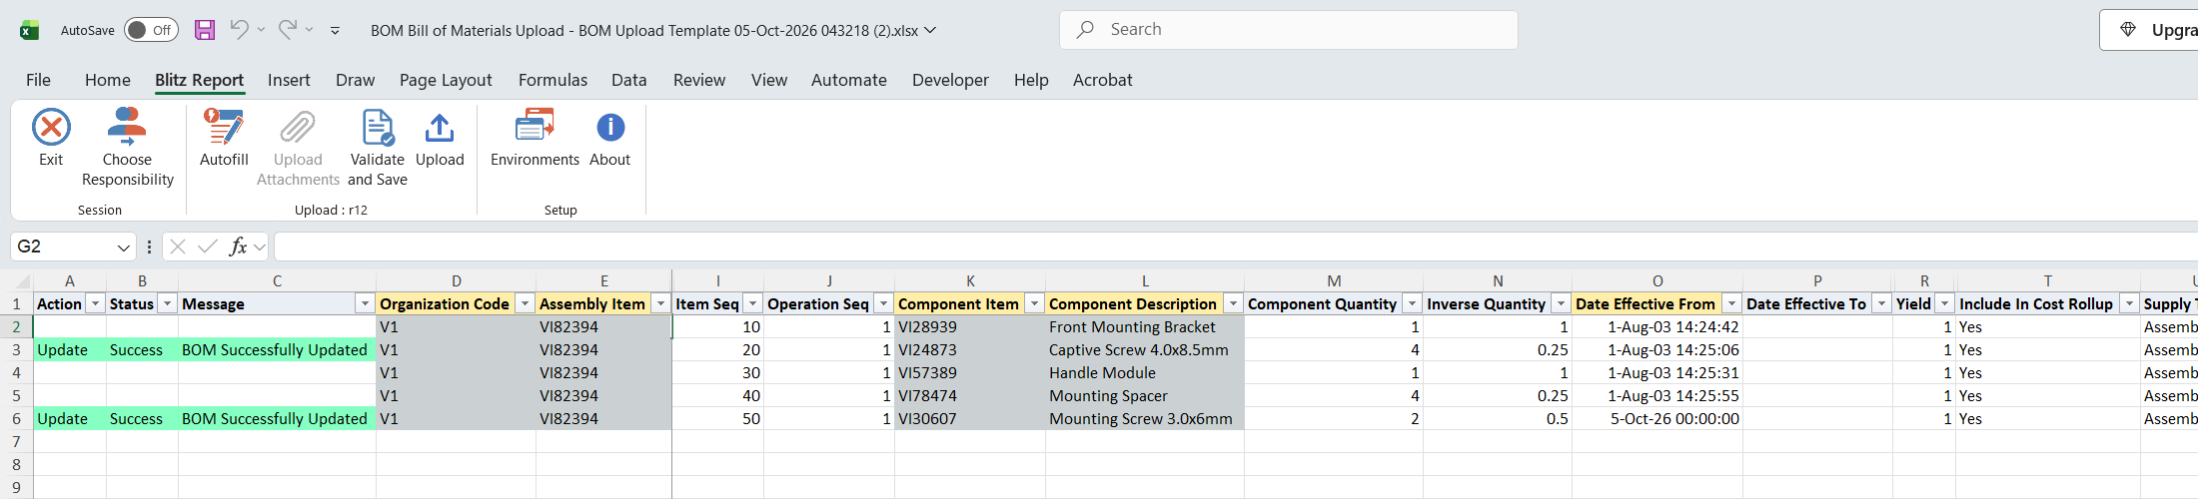Image resolution: width=2198 pixels, height=499 pixels.
Task: Click the Save floppy disk icon
Action: pos(205,30)
